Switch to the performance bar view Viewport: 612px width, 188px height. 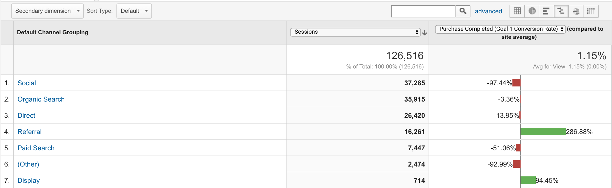pyautogui.click(x=546, y=11)
